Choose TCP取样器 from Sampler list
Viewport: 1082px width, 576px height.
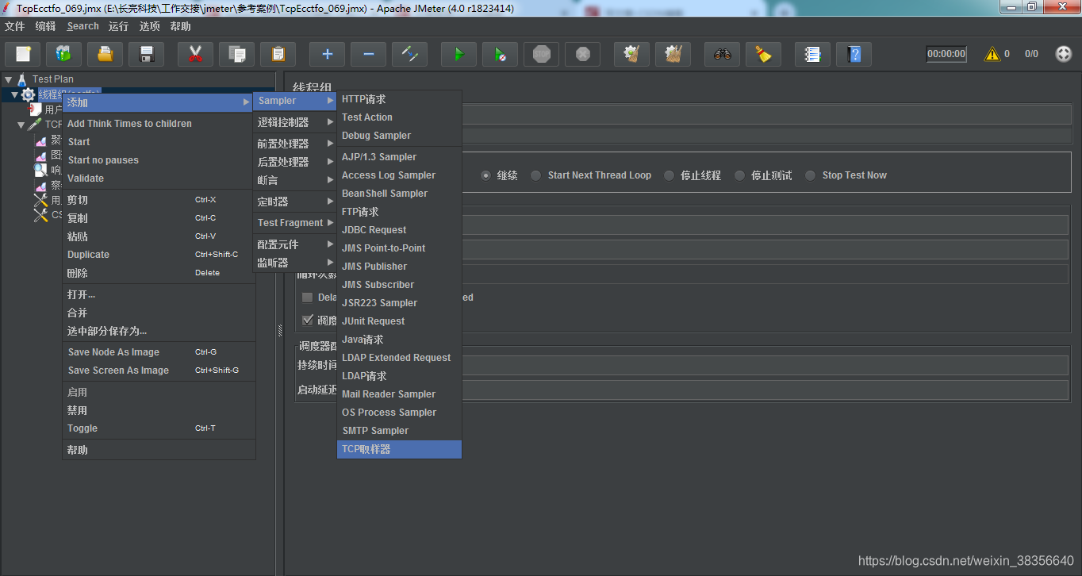399,449
